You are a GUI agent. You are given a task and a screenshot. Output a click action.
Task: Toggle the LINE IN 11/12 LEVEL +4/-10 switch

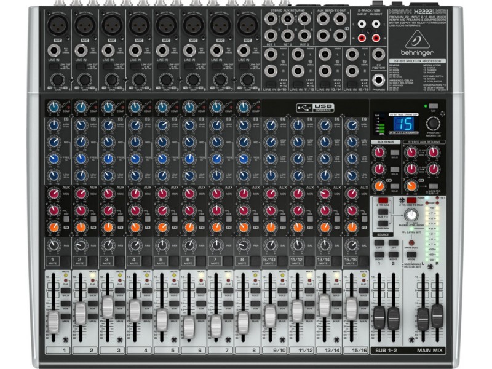coord(298,84)
